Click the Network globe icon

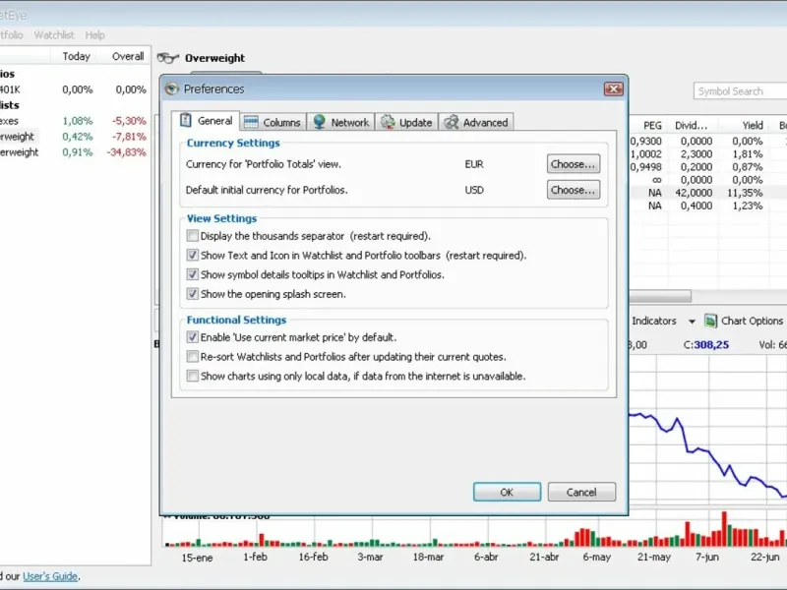point(319,122)
